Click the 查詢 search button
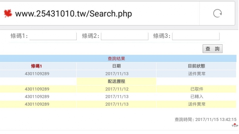 (212, 49)
